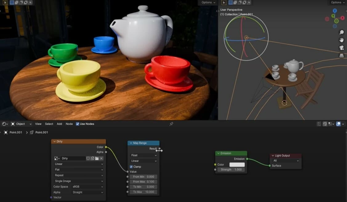Switch perspective/orthographic with the grid icon
The image size is (347, 202).
pos(341,55)
